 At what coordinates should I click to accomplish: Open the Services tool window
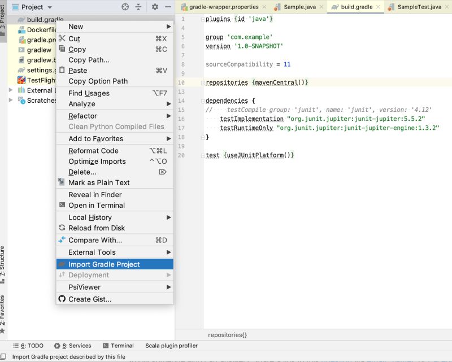[75, 346]
